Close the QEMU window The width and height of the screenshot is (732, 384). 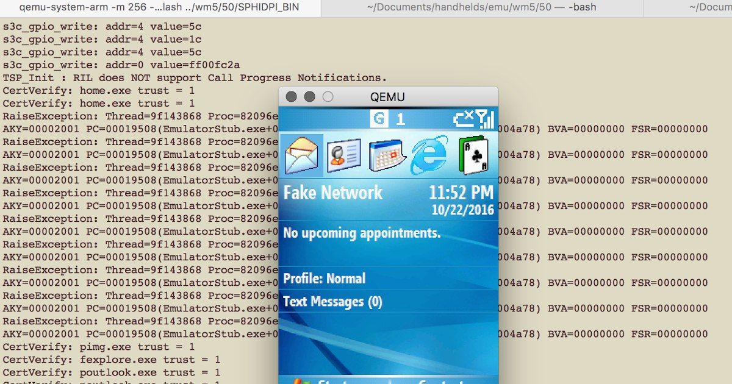pos(291,96)
